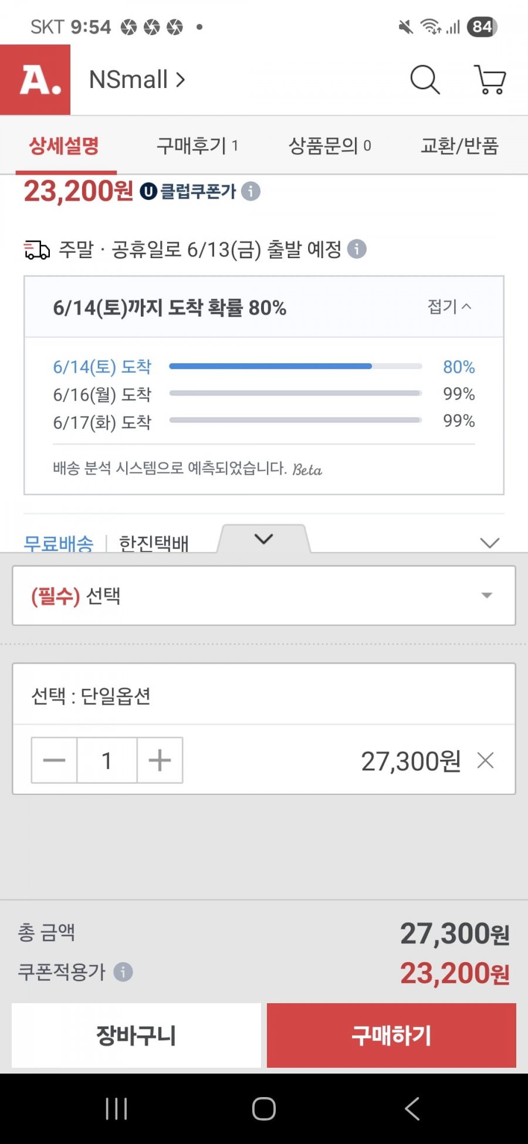528x1144 pixels.
Task: Tap the quantity number field
Action: (x=107, y=760)
